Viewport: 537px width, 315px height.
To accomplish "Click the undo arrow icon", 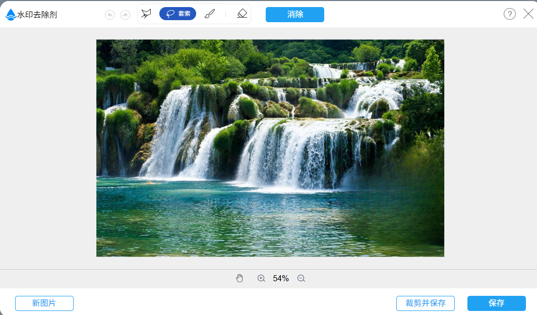I will [109, 15].
